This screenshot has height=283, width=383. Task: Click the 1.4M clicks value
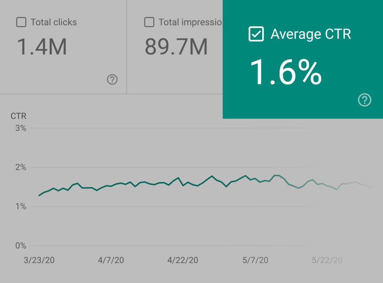(42, 47)
